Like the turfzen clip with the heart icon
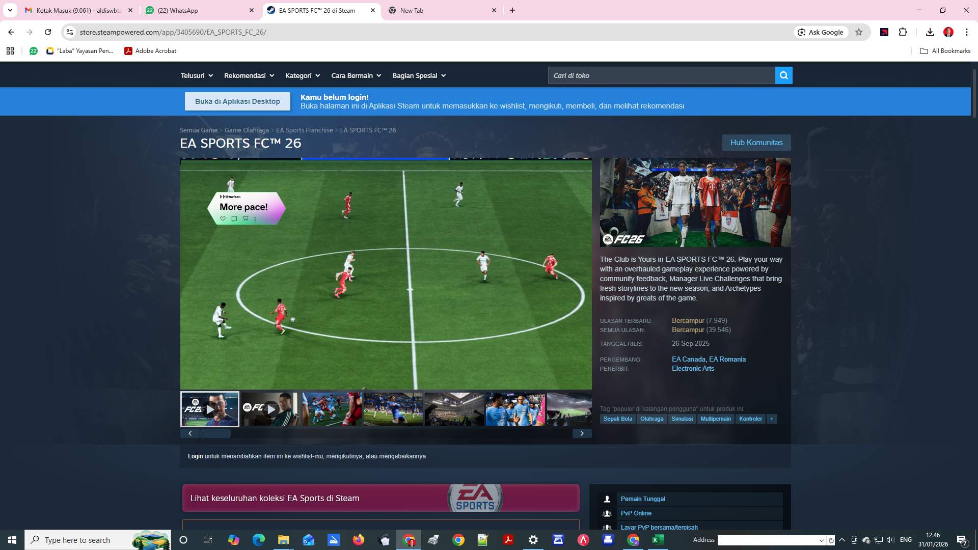This screenshot has width=978, height=550. 223,218
